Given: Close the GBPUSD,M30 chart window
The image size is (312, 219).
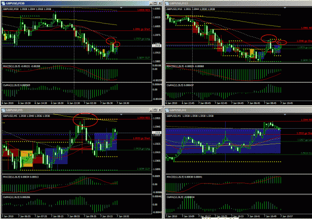Looking at the screenshot, I should [x=160, y=3].
